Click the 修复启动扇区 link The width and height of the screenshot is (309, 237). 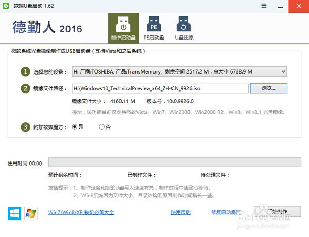tap(226, 212)
